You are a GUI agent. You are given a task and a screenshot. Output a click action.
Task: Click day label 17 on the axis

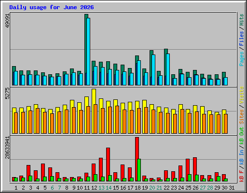(x=130, y=188)
